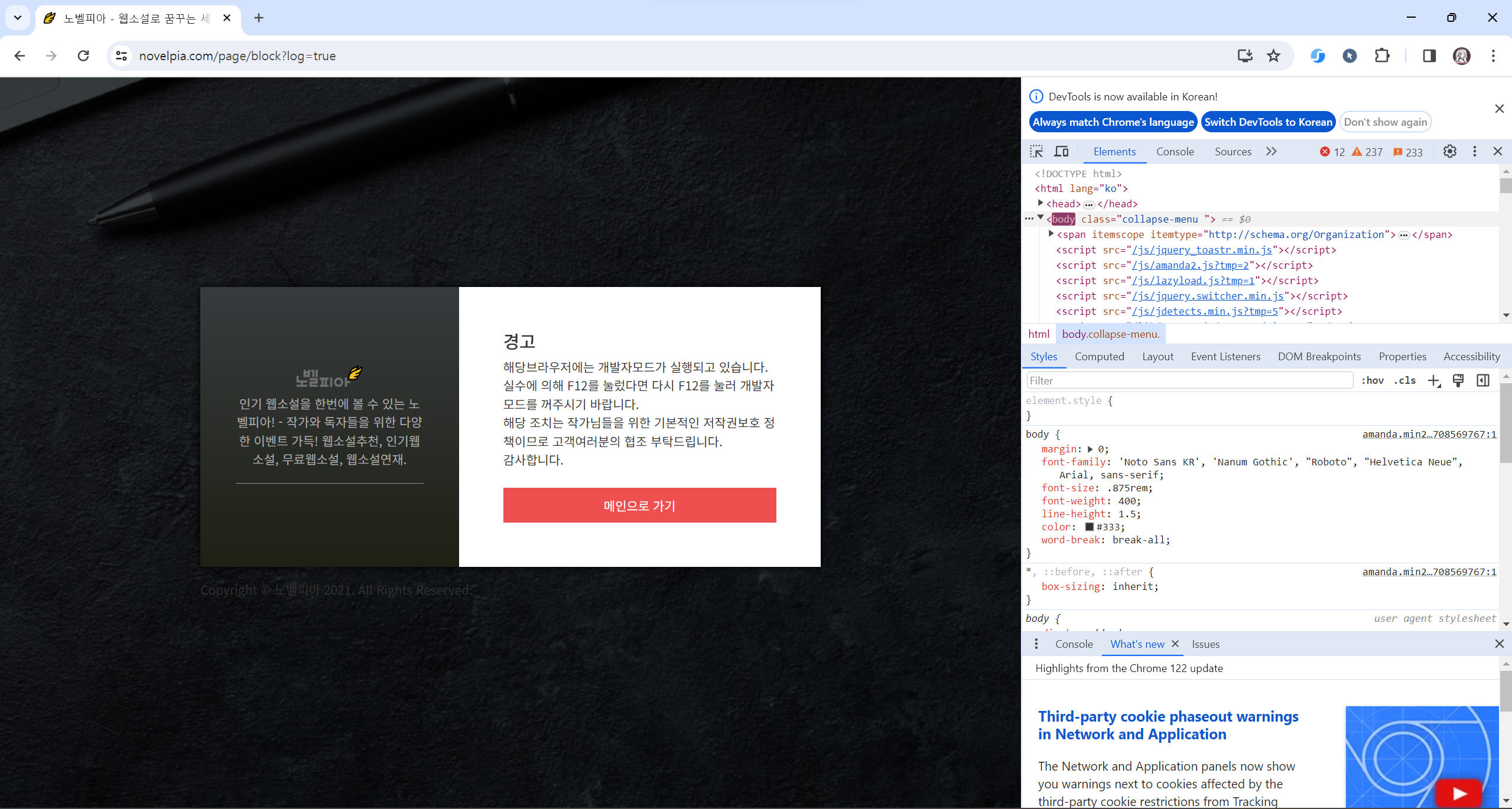Expand the head element node
The image size is (1512, 809).
point(1040,203)
